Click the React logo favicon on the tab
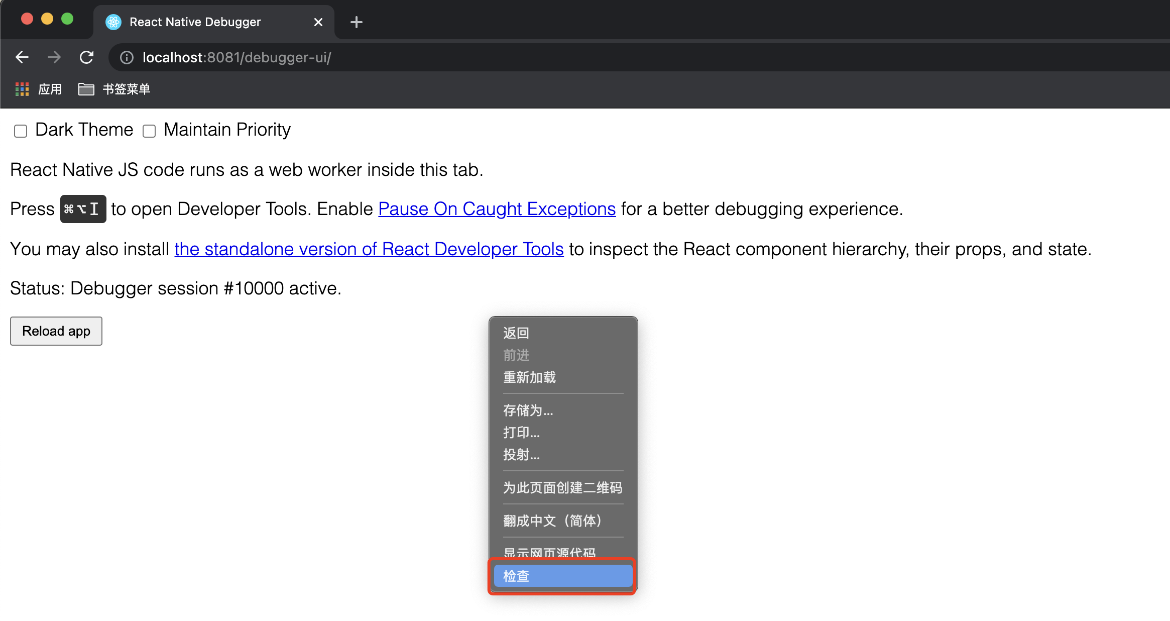The width and height of the screenshot is (1170, 621). tap(113, 22)
